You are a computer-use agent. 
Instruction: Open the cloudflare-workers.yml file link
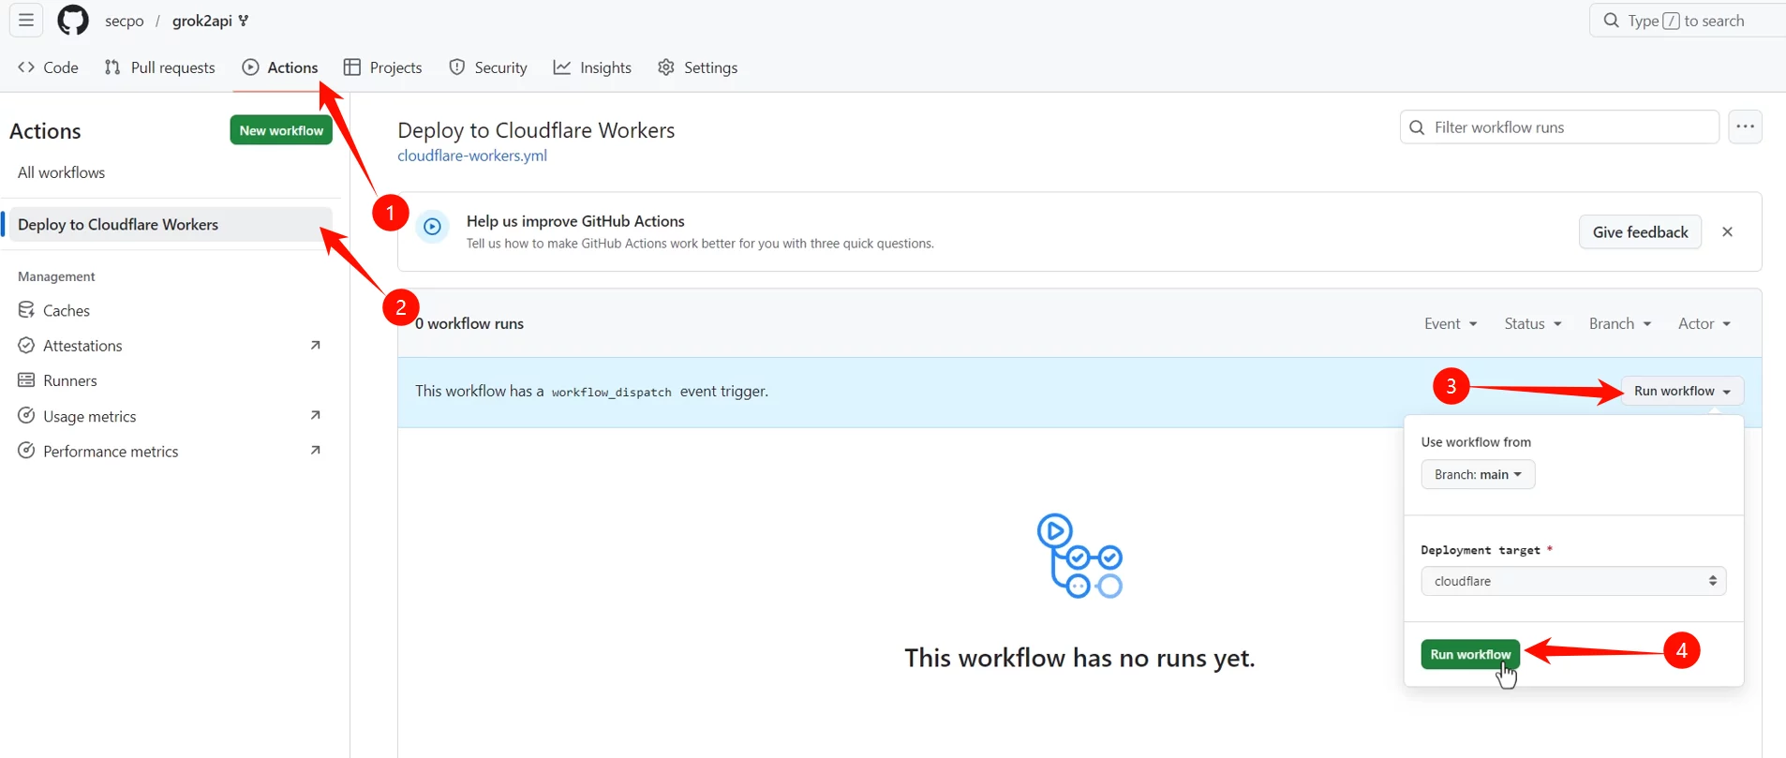point(471,156)
